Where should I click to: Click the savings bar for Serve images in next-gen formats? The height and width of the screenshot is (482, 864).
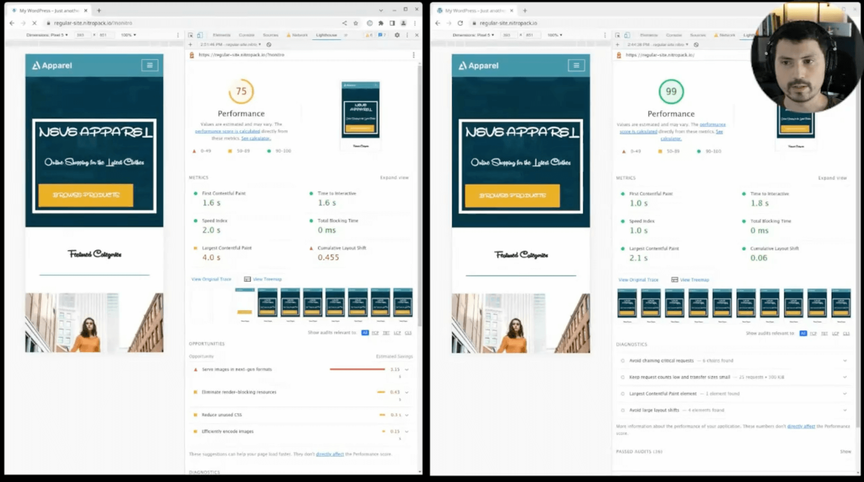[x=357, y=369]
